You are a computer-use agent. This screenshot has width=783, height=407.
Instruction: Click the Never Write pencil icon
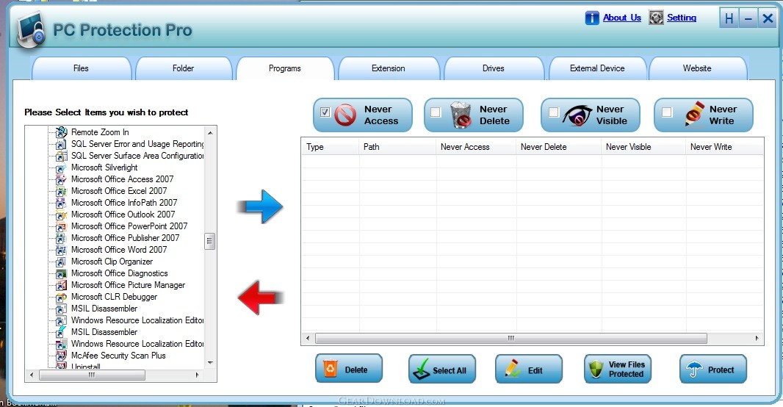click(694, 115)
